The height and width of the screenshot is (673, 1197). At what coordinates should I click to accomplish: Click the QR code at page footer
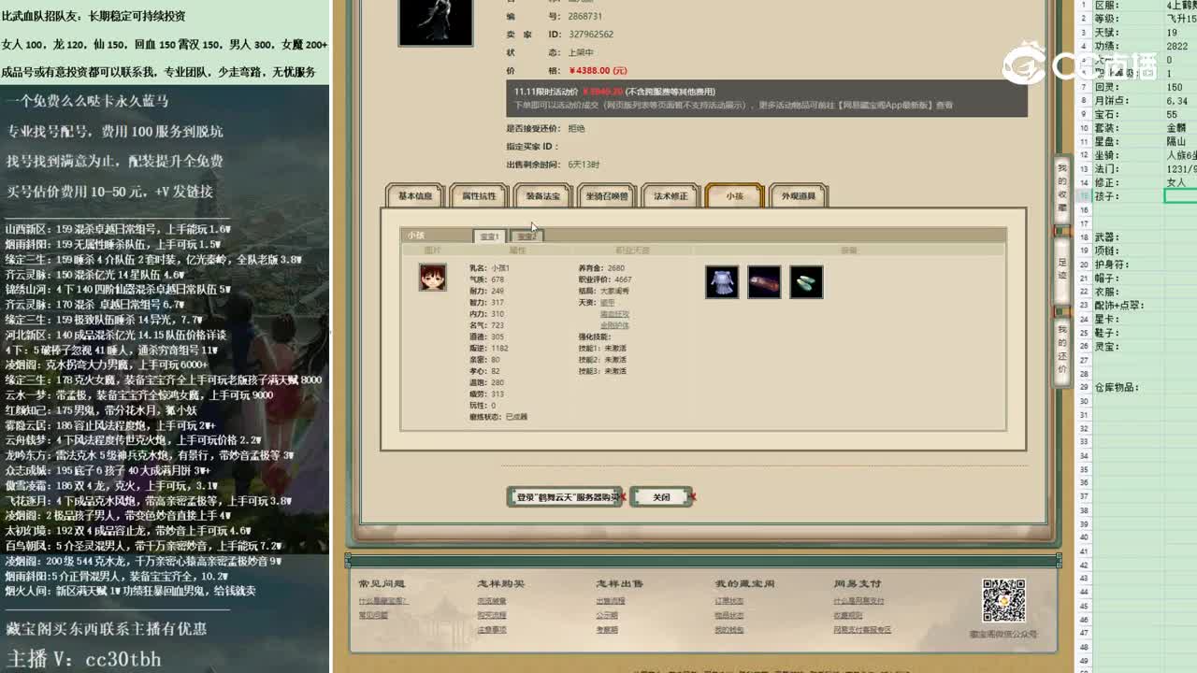1003,601
